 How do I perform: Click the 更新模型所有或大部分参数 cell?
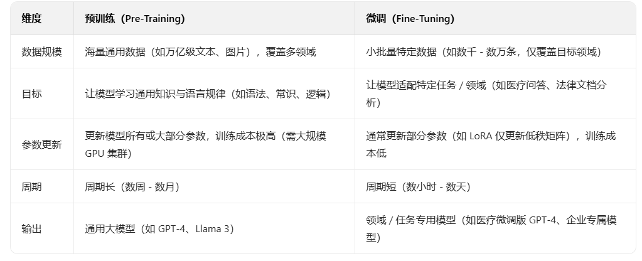point(206,136)
